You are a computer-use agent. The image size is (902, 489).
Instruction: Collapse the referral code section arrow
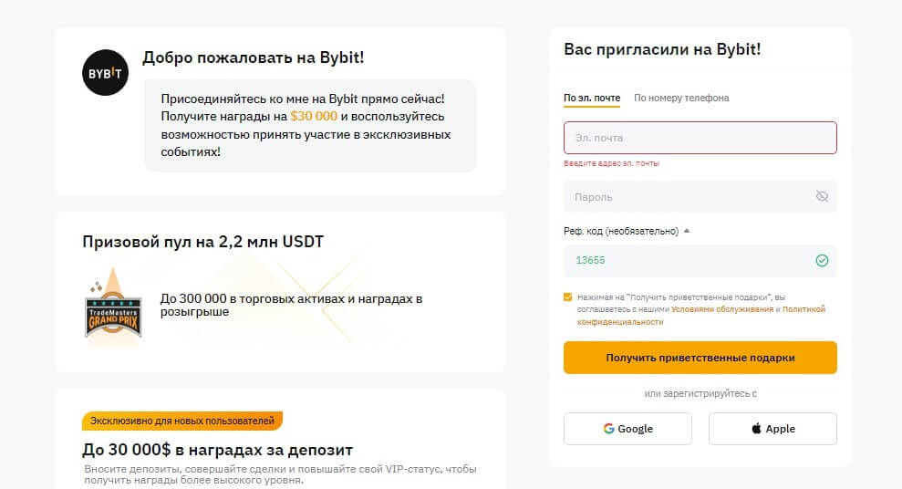point(687,231)
